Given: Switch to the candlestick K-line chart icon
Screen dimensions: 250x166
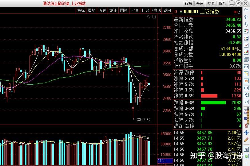Looking at the screenshot, I should point(246,52).
